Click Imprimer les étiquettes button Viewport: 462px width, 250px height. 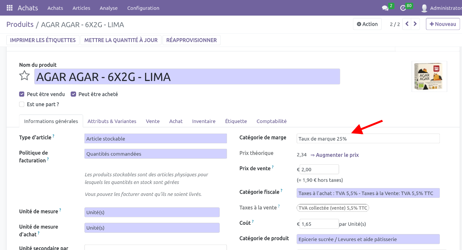[43, 40]
